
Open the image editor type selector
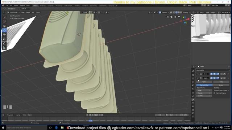pyautogui.click(x=194, y=13)
